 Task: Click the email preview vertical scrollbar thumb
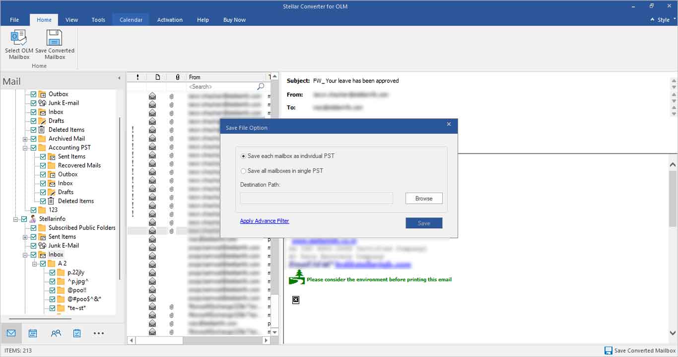coord(673,198)
